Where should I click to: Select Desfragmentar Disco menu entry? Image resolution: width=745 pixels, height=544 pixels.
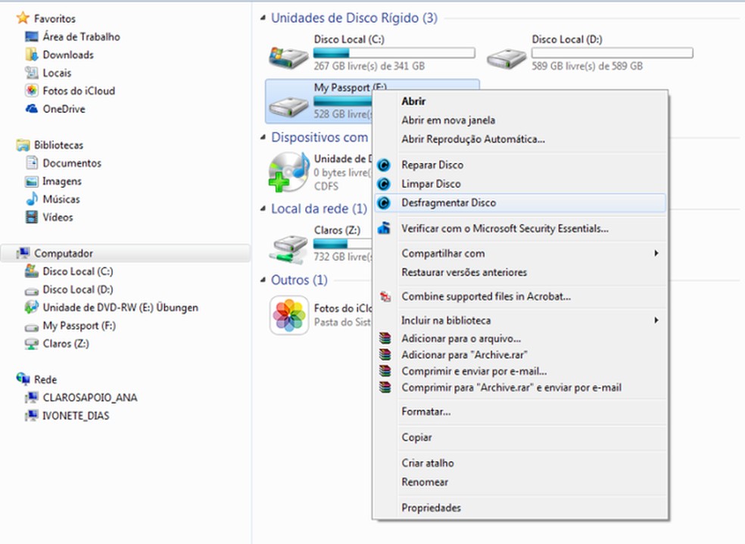pyautogui.click(x=520, y=203)
